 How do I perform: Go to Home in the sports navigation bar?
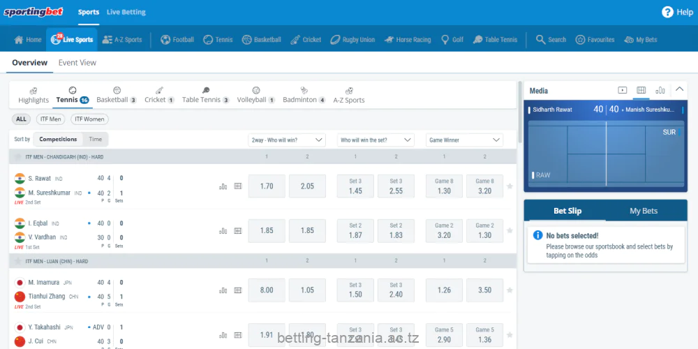click(x=28, y=40)
